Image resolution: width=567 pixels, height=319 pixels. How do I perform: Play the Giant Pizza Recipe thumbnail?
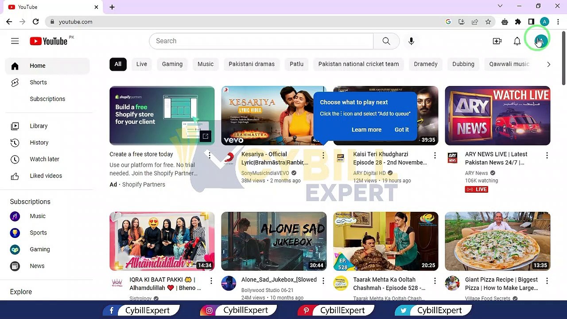point(497,241)
